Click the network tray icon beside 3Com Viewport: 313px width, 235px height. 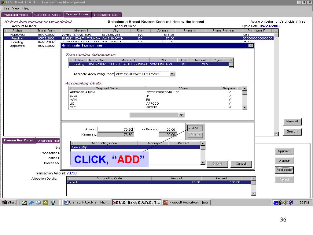pyautogui.click(x=281, y=203)
